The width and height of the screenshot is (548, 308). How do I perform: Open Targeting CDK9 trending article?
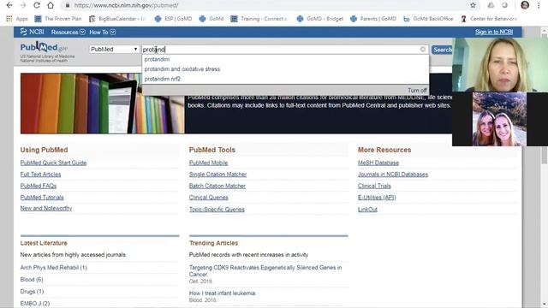coord(265,270)
